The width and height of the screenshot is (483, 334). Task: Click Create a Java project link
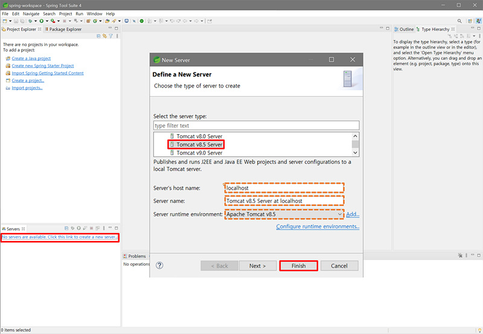(x=31, y=58)
